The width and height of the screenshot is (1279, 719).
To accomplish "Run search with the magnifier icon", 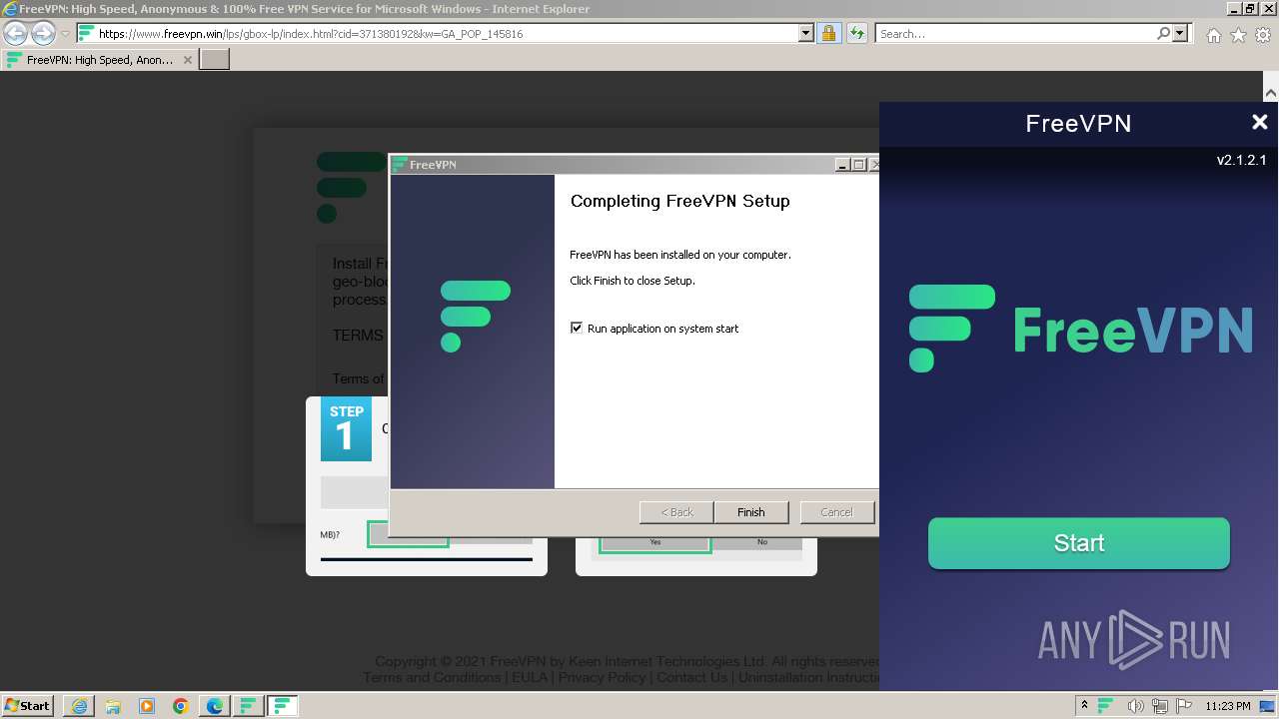I will coord(1163,34).
